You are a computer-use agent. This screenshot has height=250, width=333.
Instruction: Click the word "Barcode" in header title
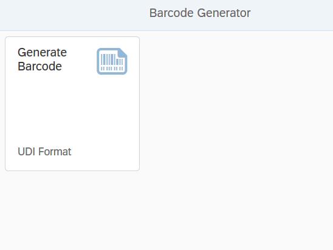(171, 13)
